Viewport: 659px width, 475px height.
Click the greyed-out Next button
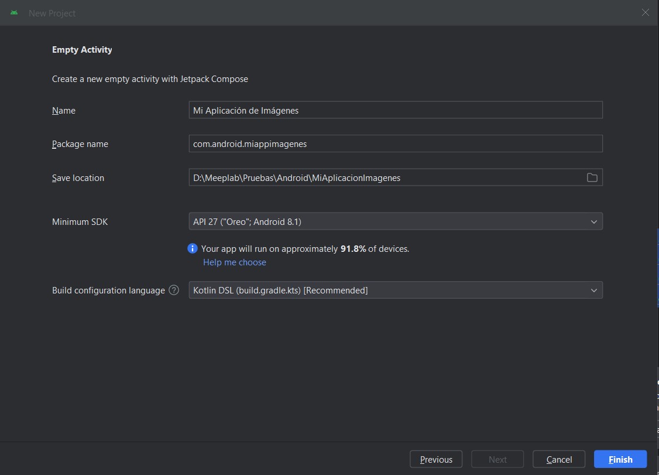(x=497, y=459)
